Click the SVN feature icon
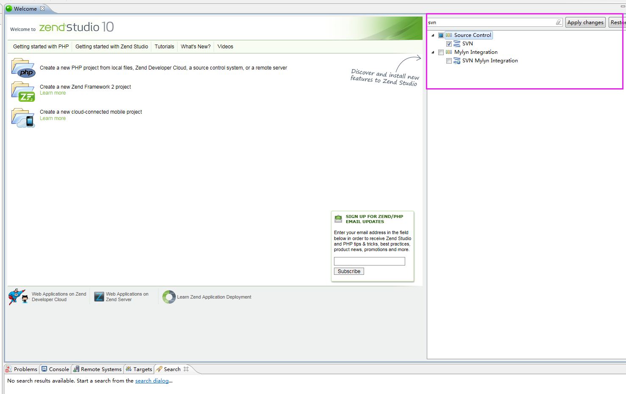This screenshot has width=626, height=394. (x=457, y=44)
